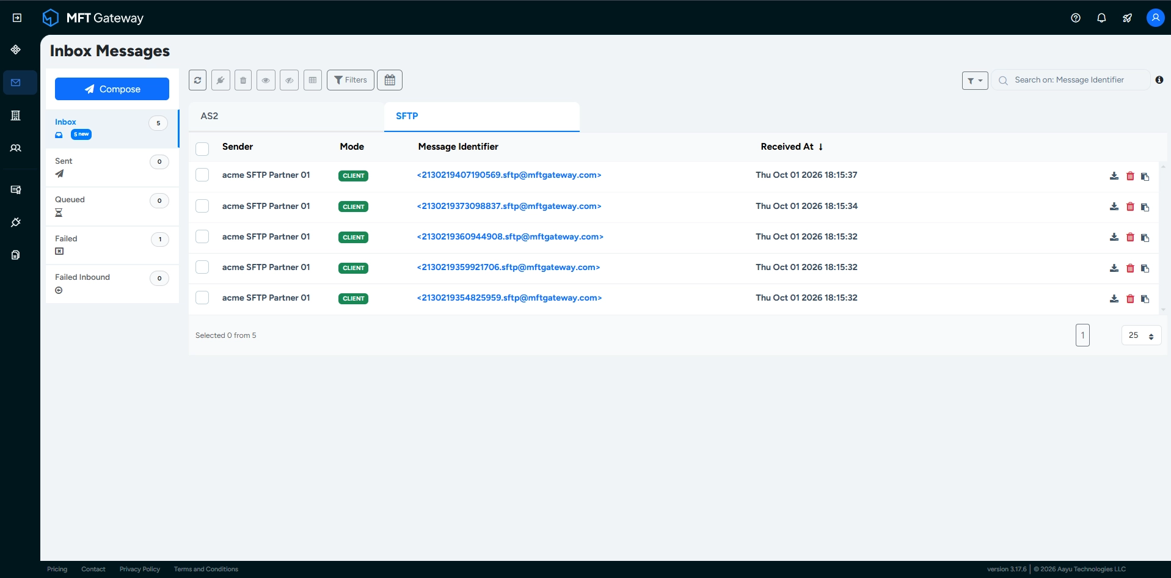Expand the search filter type dropdown
The image size is (1171, 578).
coord(975,81)
